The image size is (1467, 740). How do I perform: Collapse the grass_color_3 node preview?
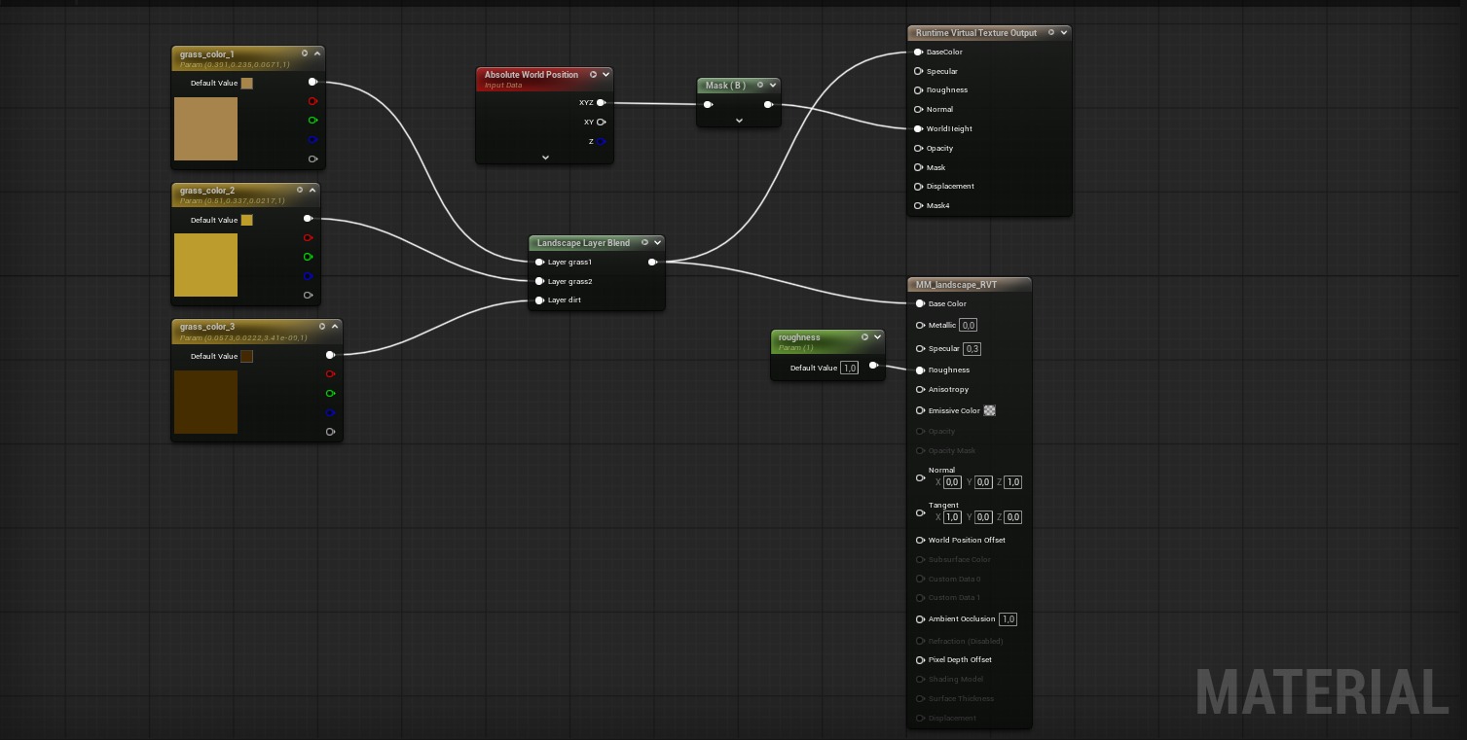(x=335, y=327)
